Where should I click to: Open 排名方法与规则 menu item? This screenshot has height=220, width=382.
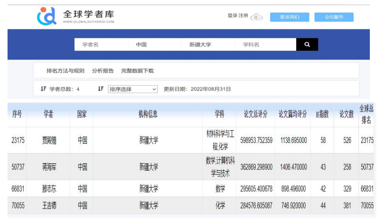(x=66, y=71)
